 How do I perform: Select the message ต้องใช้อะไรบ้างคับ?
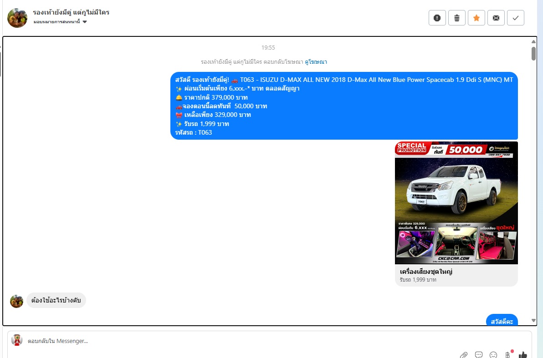[x=56, y=300]
